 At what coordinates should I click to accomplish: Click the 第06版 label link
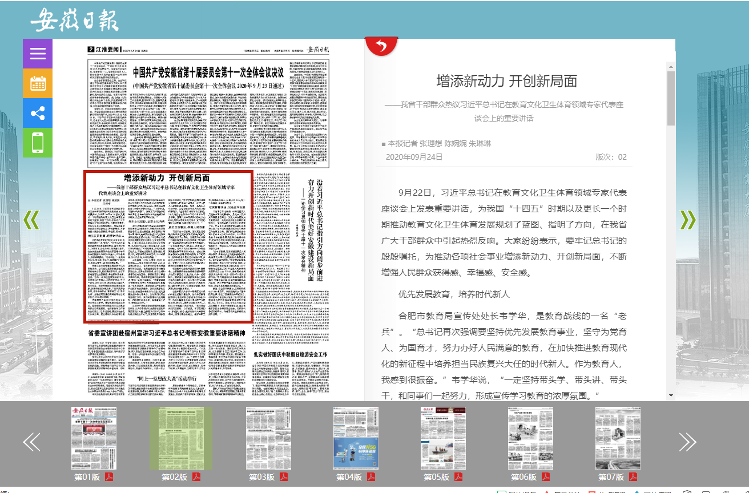[524, 477]
